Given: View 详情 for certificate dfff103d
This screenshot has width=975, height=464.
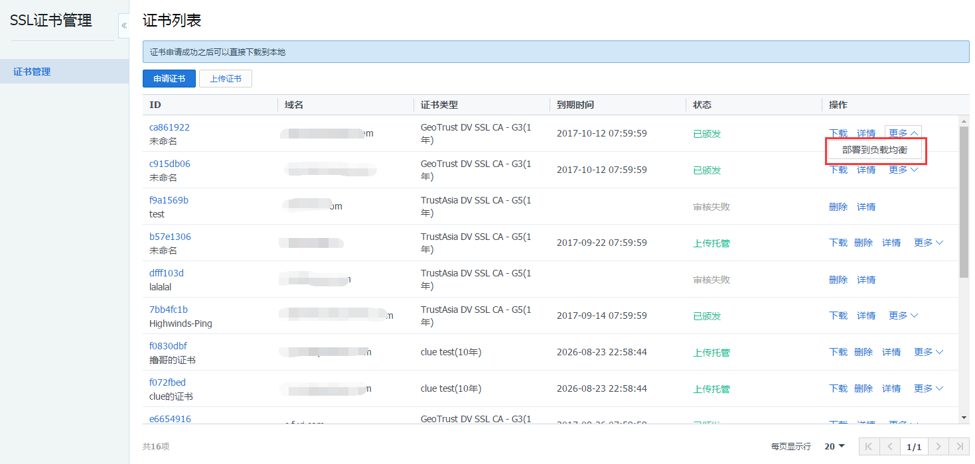Looking at the screenshot, I should click(866, 280).
